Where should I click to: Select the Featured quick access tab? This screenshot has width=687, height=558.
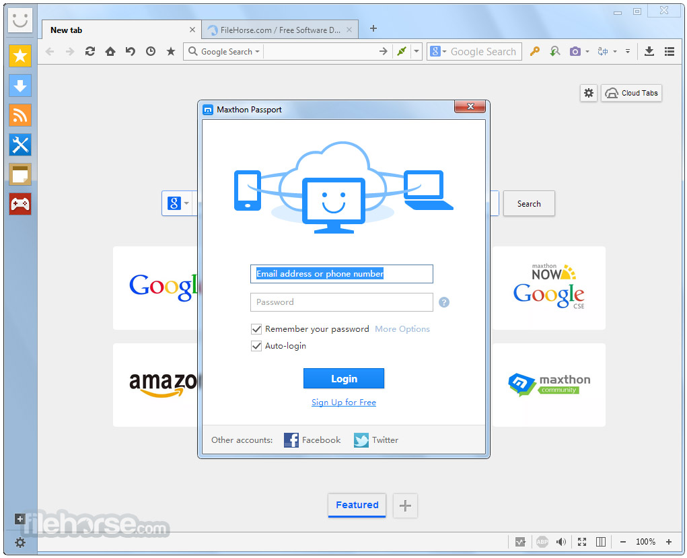tap(357, 505)
